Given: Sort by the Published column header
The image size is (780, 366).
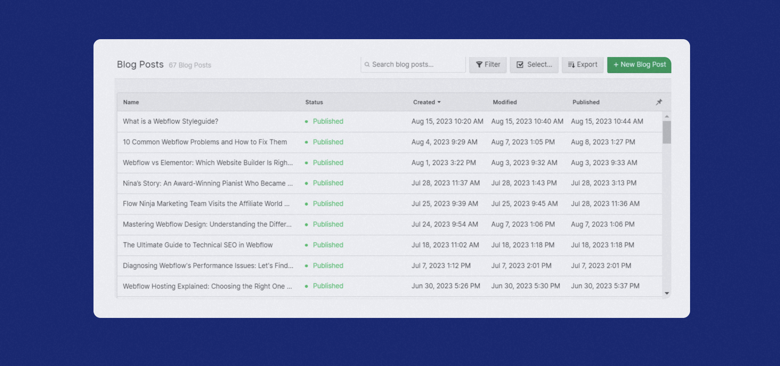Looking at the screenshot, I should pos(585,102).
